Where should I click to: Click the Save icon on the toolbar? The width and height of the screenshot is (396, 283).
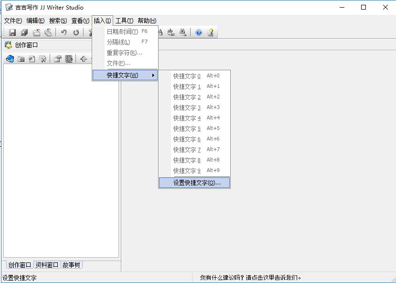click(12, 33)
